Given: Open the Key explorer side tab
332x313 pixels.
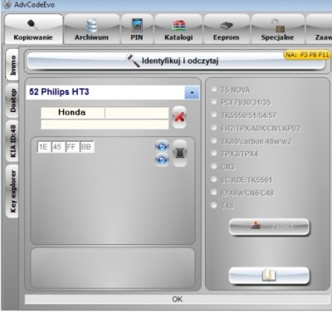Looking at the screenshot, I should coord(12,192).
